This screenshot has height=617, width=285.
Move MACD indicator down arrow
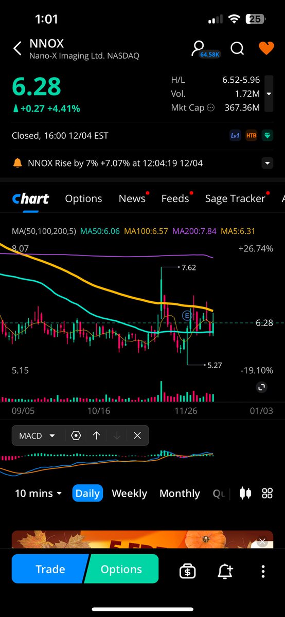click(117, 435)
